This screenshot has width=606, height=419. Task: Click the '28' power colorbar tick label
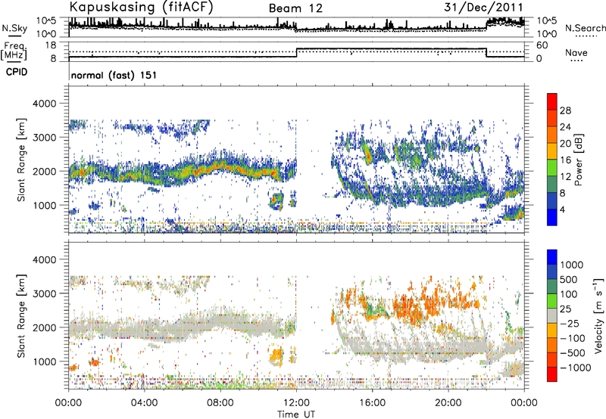pyautogui.click(x=565, y=110)
